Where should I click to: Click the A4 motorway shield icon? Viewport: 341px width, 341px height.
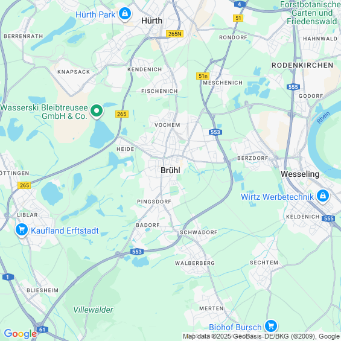pos(240,4)
